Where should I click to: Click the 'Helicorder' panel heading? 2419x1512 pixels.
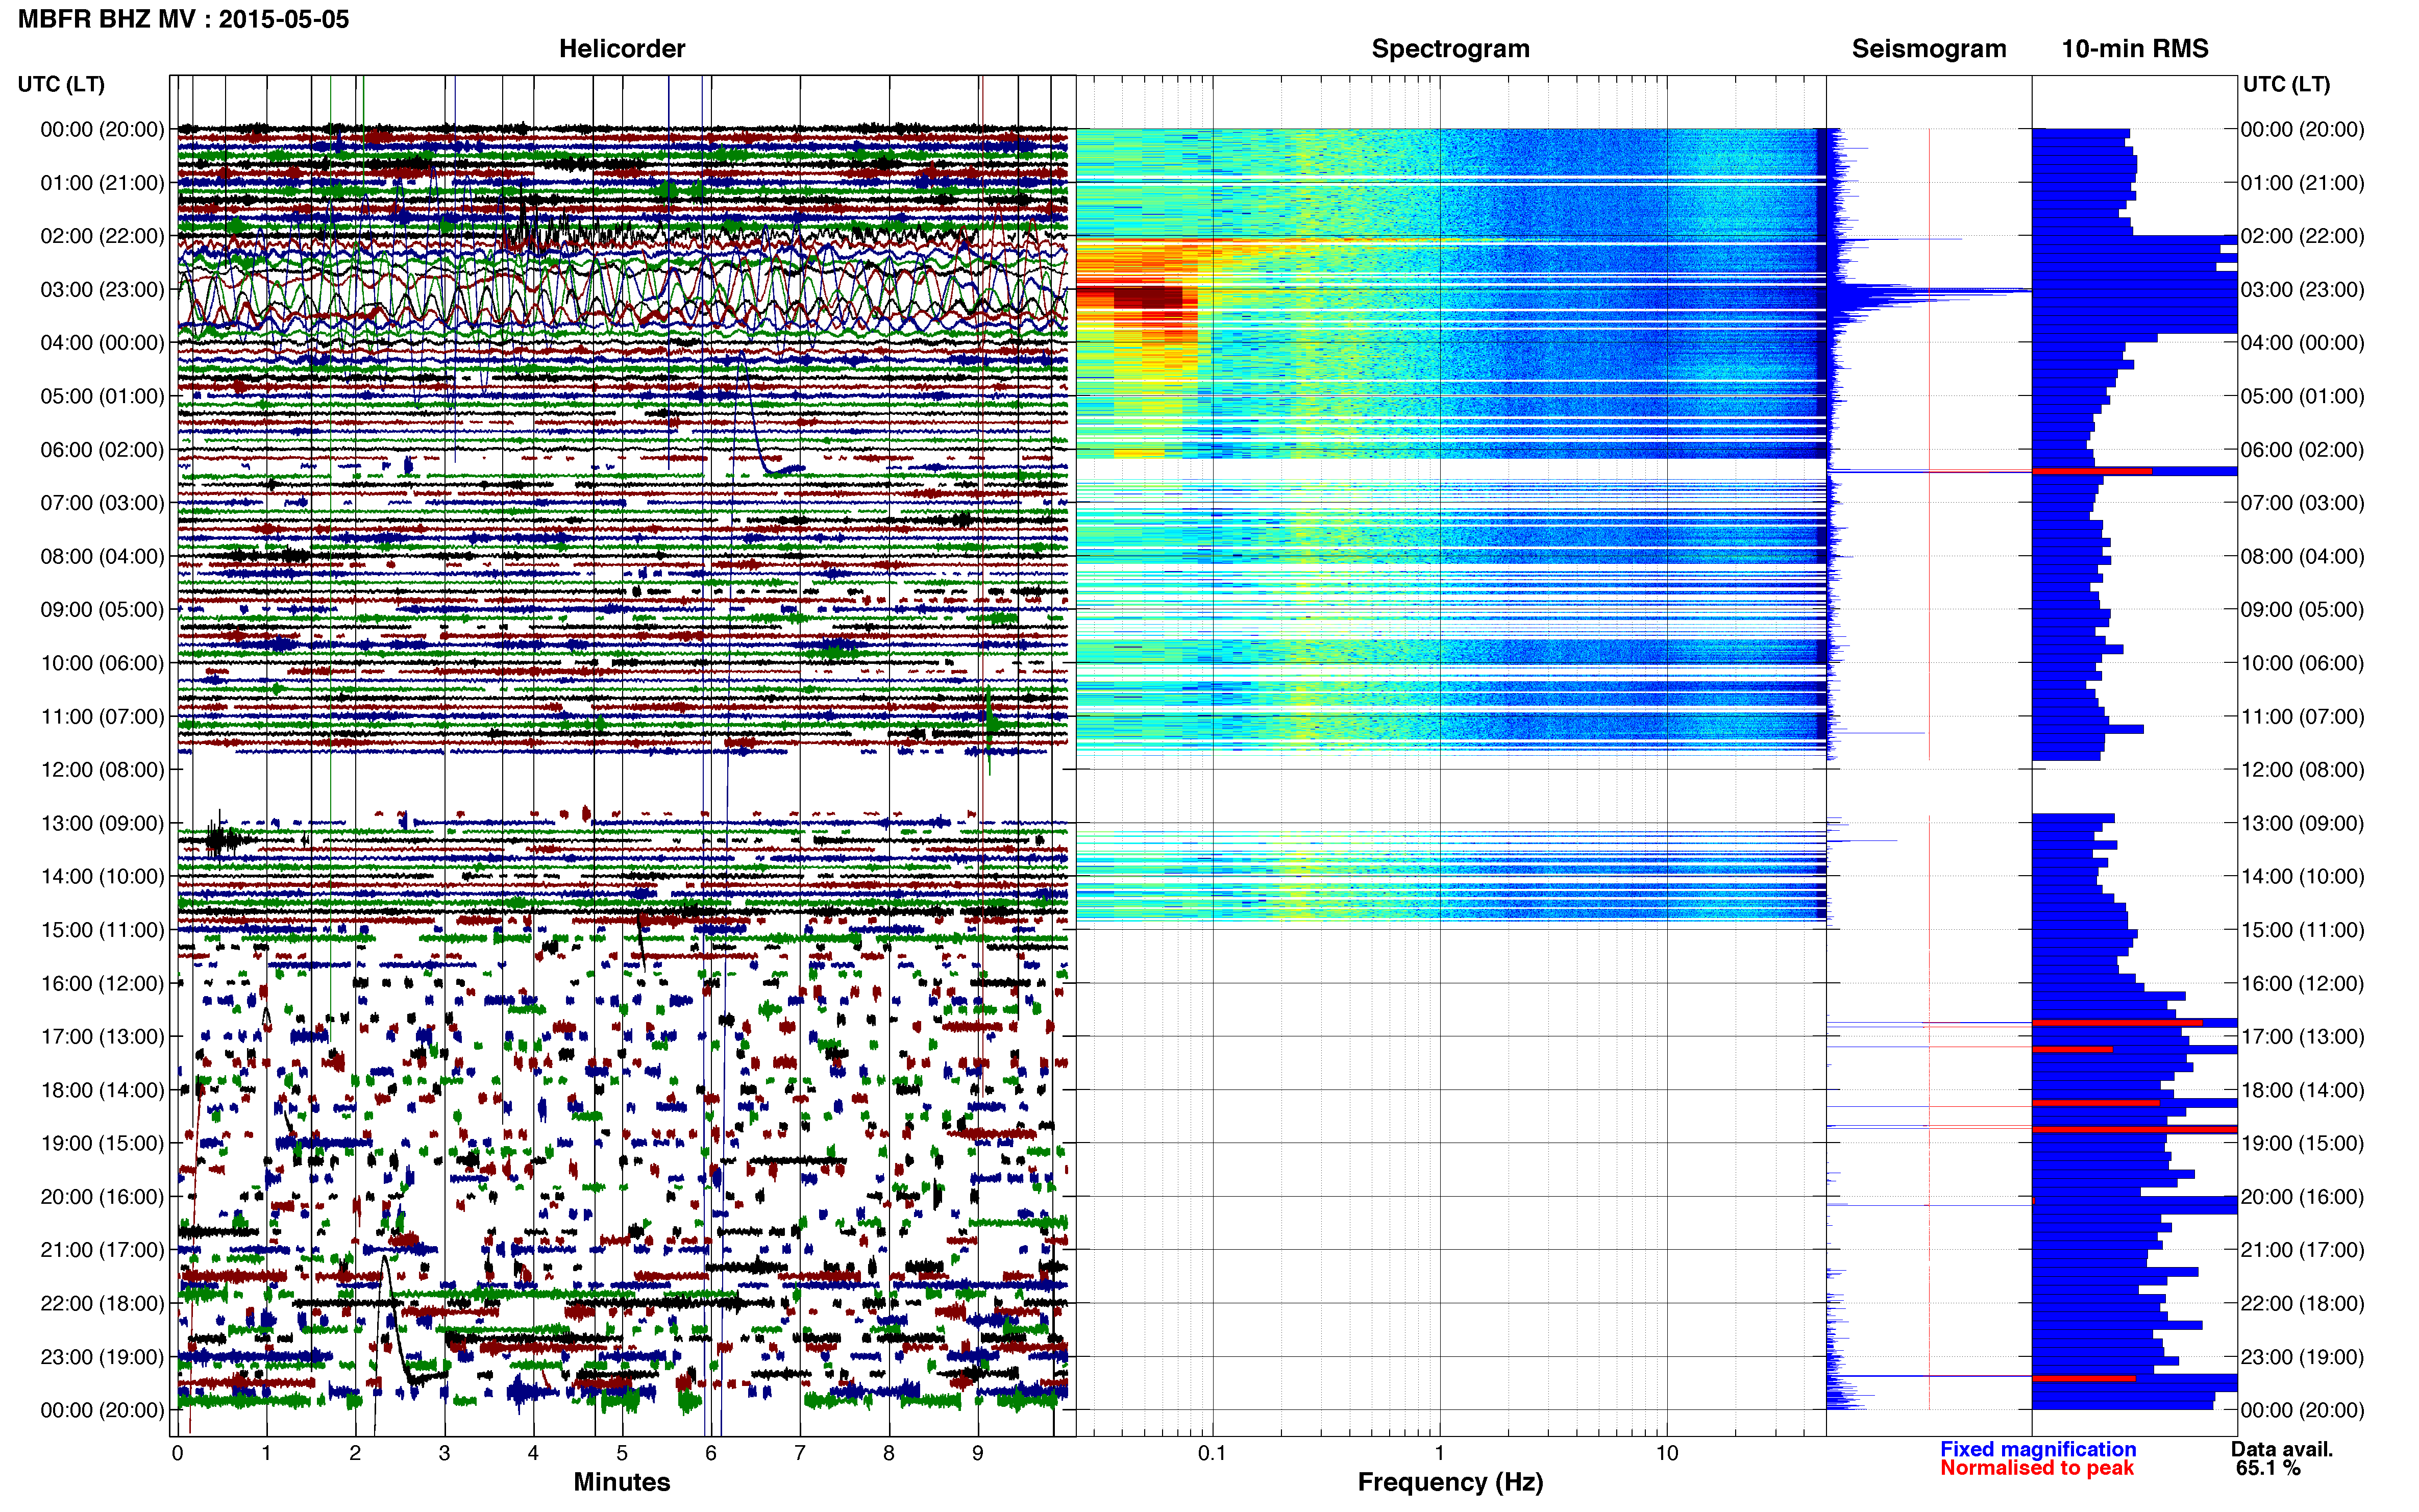(x=621, y=48)
